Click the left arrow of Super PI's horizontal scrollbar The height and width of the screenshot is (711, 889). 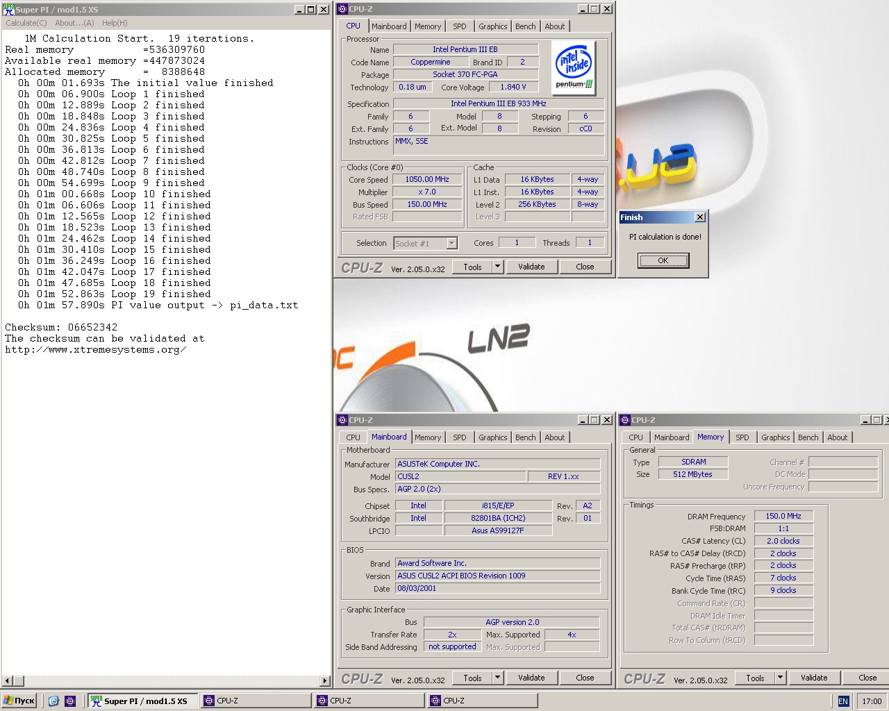point(8,681)
